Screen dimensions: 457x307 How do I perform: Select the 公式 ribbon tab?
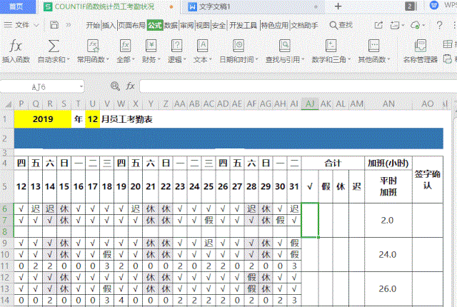pos(154,25)
